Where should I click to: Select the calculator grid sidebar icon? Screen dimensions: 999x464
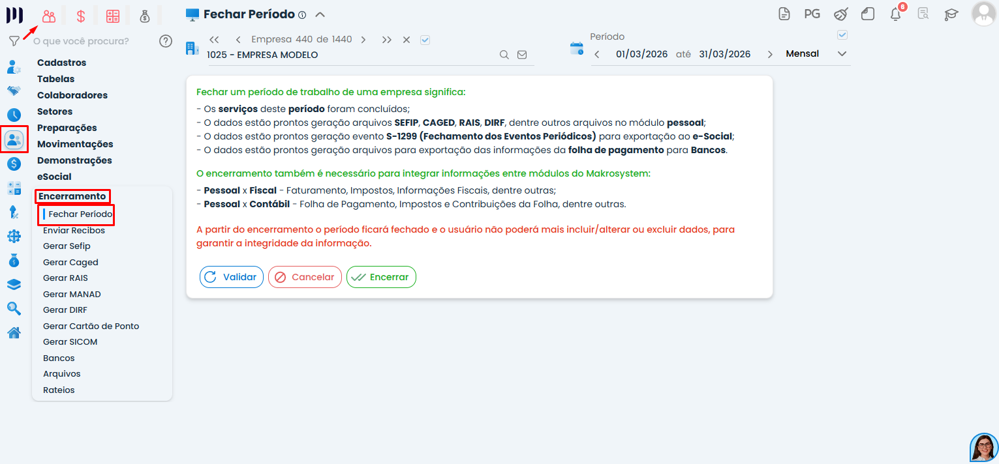[14, 188]
